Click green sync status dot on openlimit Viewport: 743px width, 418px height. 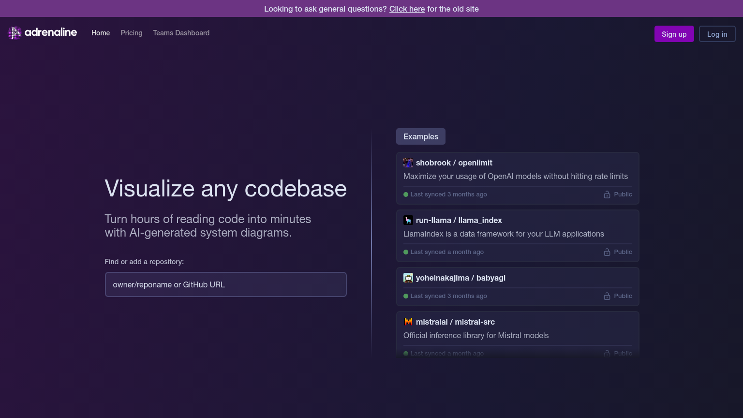(406, 194)
